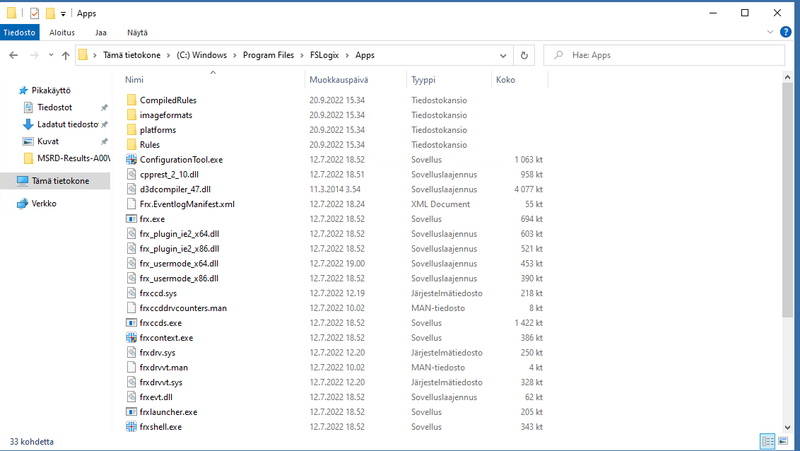Image resolution: width=800 pixels, height=451 pixels.
Task: Unpin Ladatut tiedostot from Quick access
Action: [105, 124]
